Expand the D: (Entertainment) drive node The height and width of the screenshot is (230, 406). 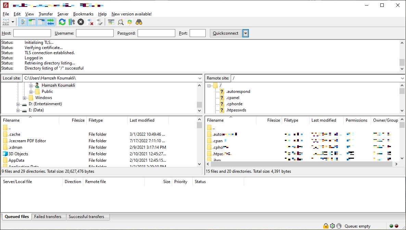click(x=18, y=104)
